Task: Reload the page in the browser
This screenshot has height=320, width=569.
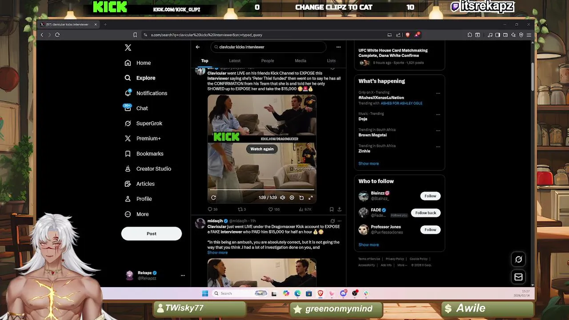Action: tap(57, 35)
